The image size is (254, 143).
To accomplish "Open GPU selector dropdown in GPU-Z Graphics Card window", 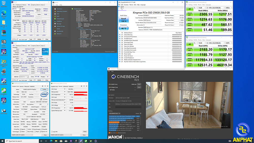I will [22, 135].
